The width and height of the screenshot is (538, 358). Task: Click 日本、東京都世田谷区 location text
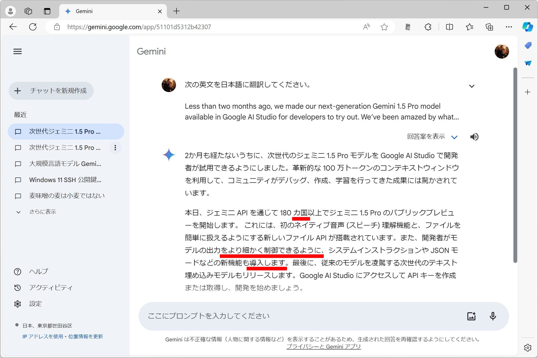point(47,326)
